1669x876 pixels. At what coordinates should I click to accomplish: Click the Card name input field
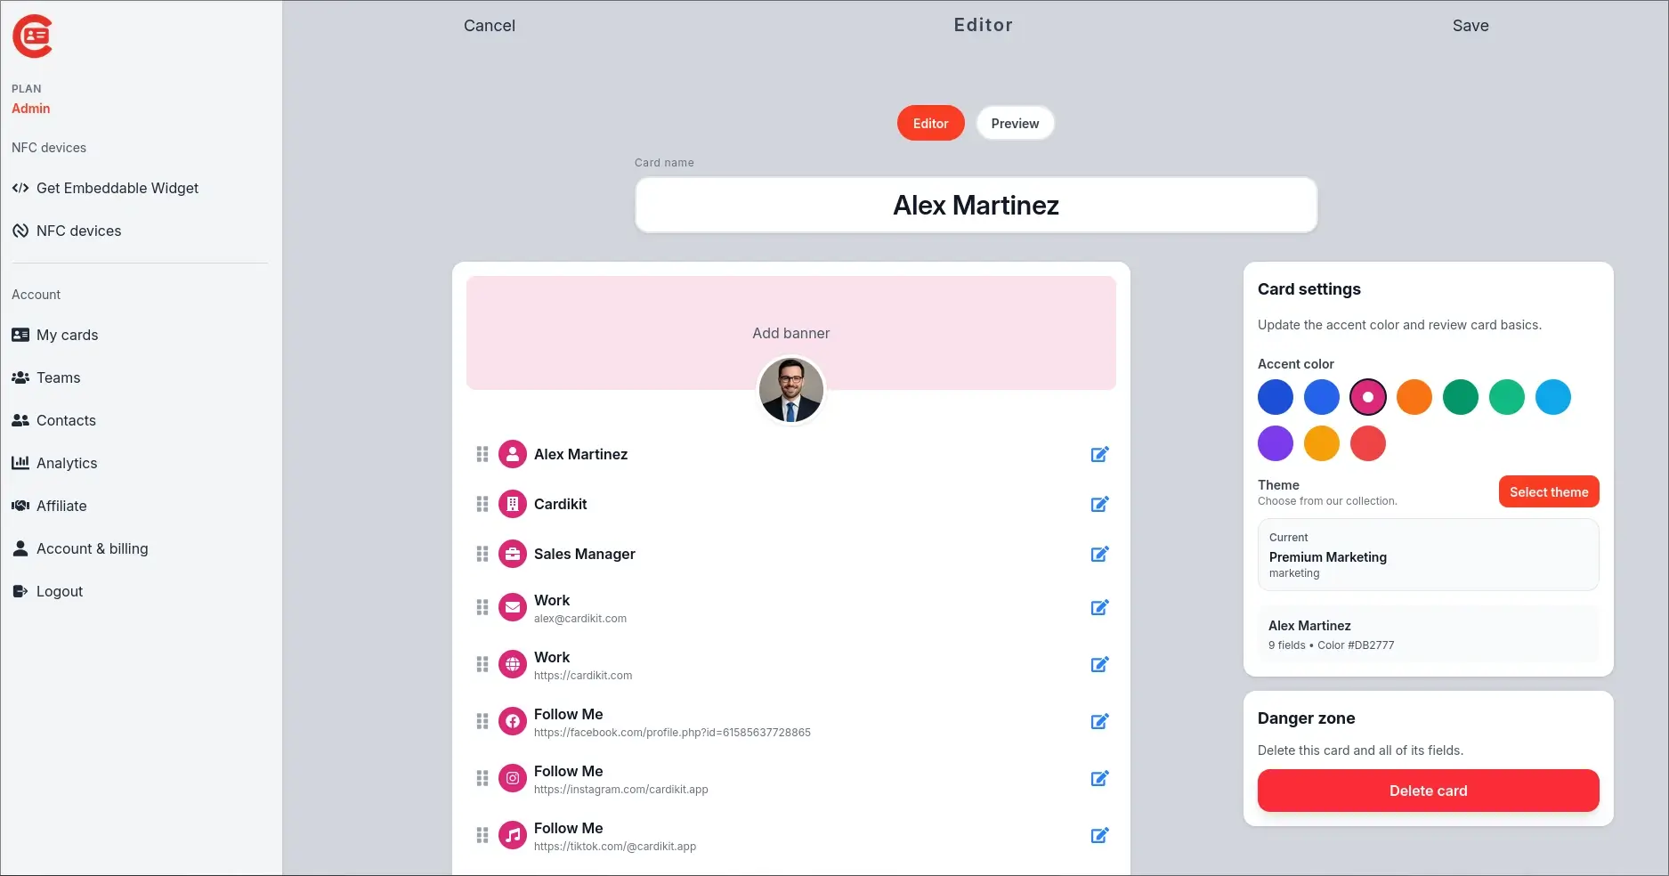point(976,205)
